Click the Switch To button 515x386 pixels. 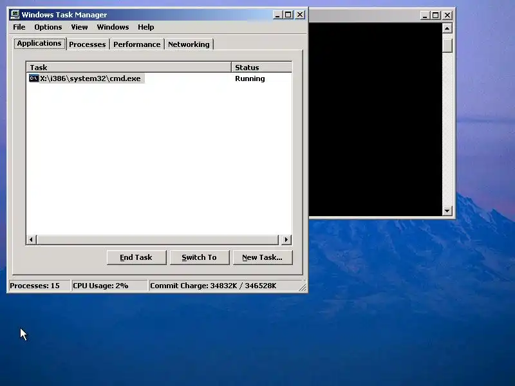200,258
